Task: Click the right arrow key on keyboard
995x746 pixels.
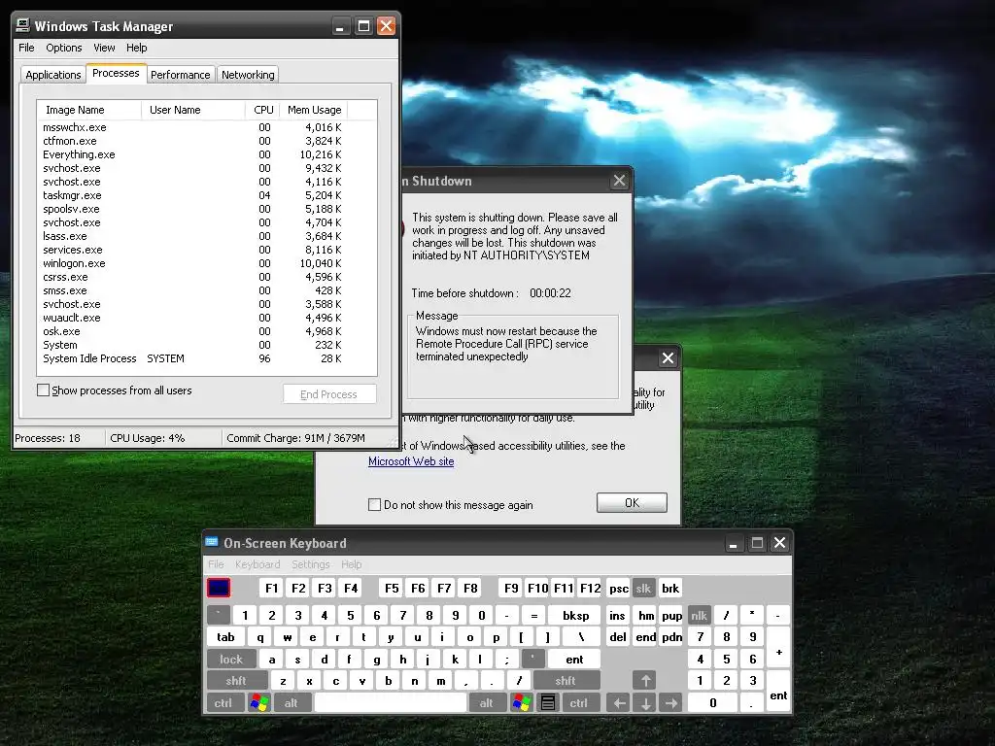Action: (671, 703)
